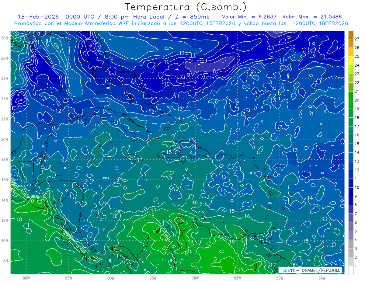Click the "Temperatura (C,somb.)" chart title
The image size is (365, 282).
[x=186, y=7]
